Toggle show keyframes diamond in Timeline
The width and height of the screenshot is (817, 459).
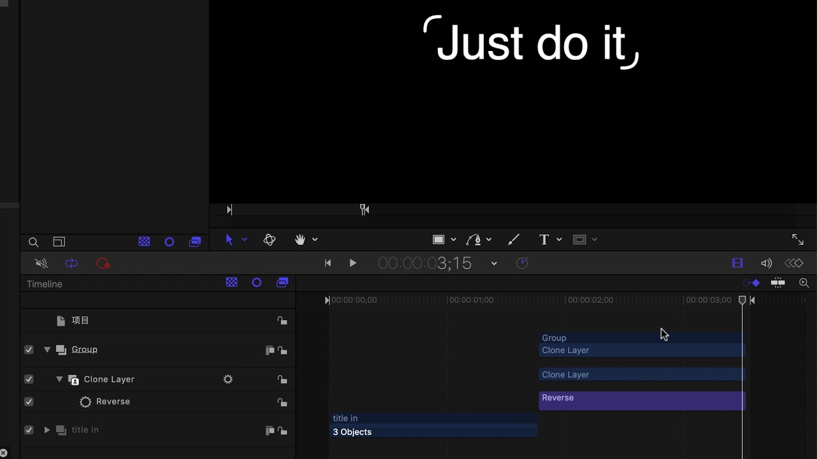(752, 283)
